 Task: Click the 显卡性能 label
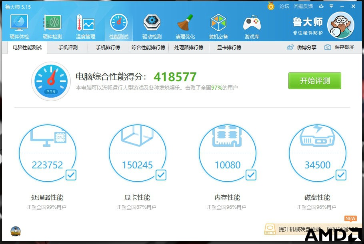[x=137, y=197]
